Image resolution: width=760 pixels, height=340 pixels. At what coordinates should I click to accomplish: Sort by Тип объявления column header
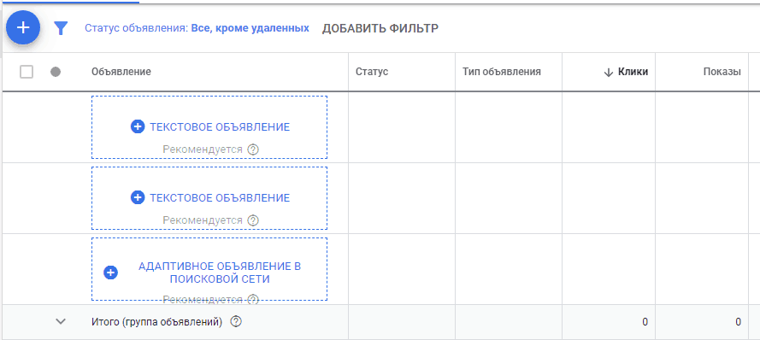[x=502, y=72]
